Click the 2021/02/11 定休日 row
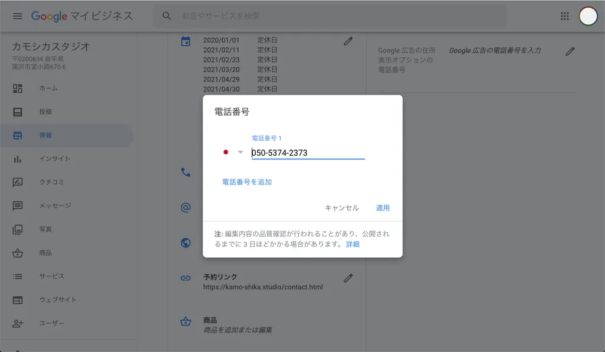The height and width of the screenshot is (352, 605). [x=240, y=50]
